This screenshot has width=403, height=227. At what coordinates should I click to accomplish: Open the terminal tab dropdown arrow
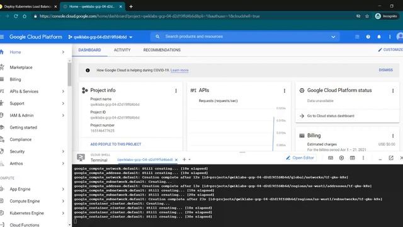(x=190, y=160)
